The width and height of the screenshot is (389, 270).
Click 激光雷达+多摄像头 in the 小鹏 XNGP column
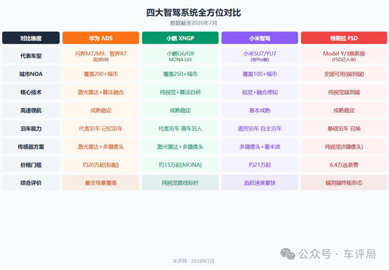click(x=180, y=146)
